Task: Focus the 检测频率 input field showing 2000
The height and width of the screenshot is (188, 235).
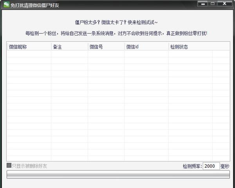Action: (211, 166)
